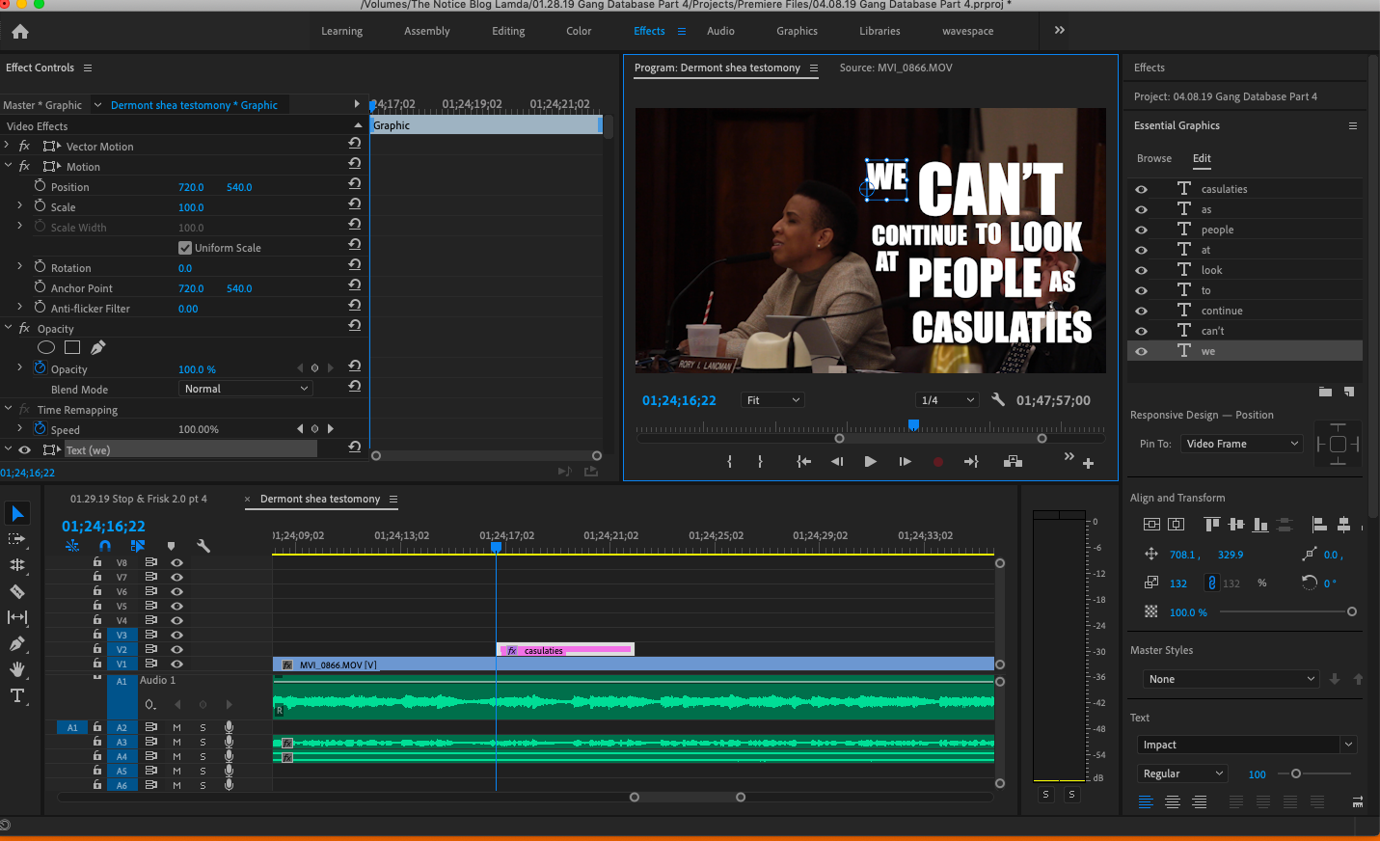Select the Hand tool
Viewport: 1380px width, 841px height.
17,669
